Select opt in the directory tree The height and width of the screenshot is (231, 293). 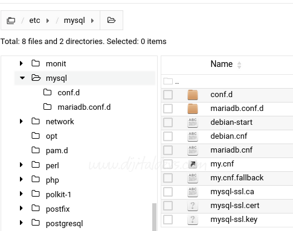click(x=51, y=136)
